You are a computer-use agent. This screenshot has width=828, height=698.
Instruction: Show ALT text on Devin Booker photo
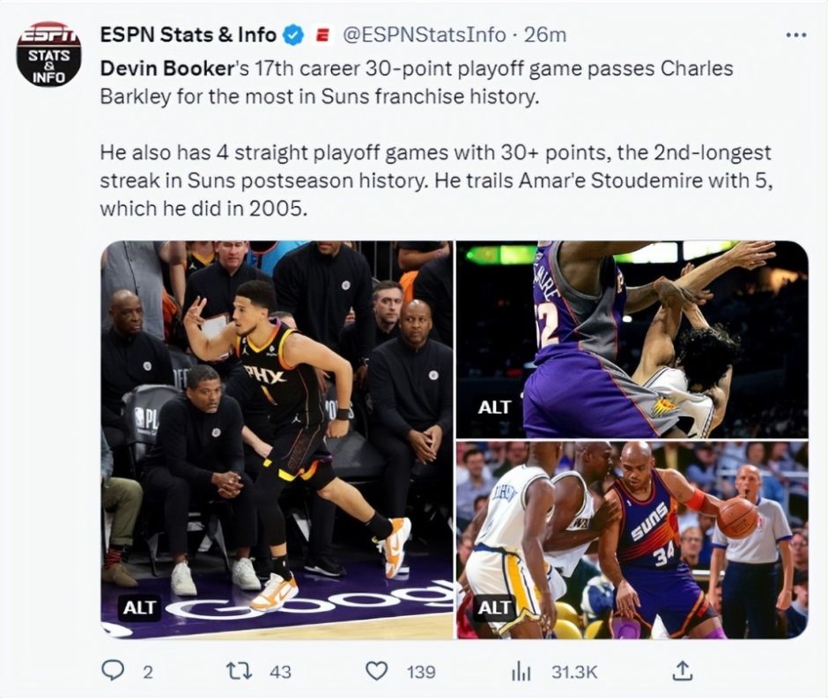139,607
